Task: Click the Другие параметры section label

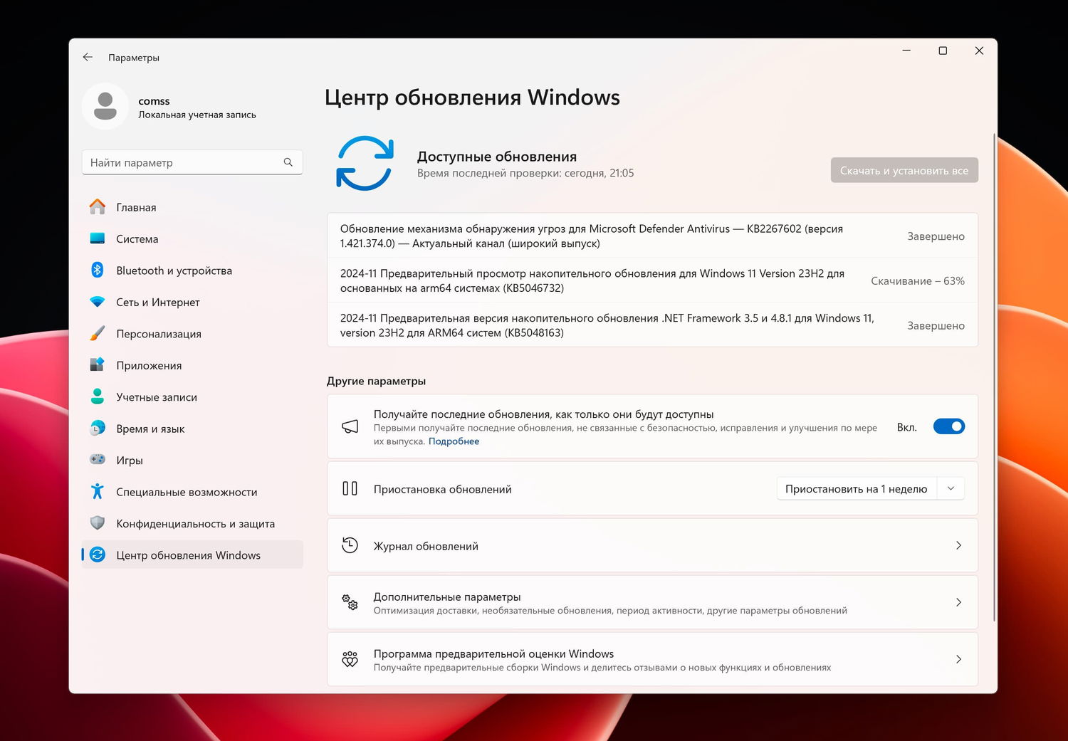Action: tap(376, 381)
